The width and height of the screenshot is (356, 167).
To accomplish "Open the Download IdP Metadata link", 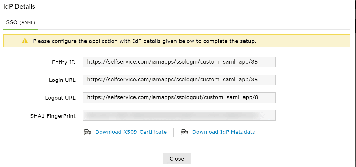I will 224,132.
